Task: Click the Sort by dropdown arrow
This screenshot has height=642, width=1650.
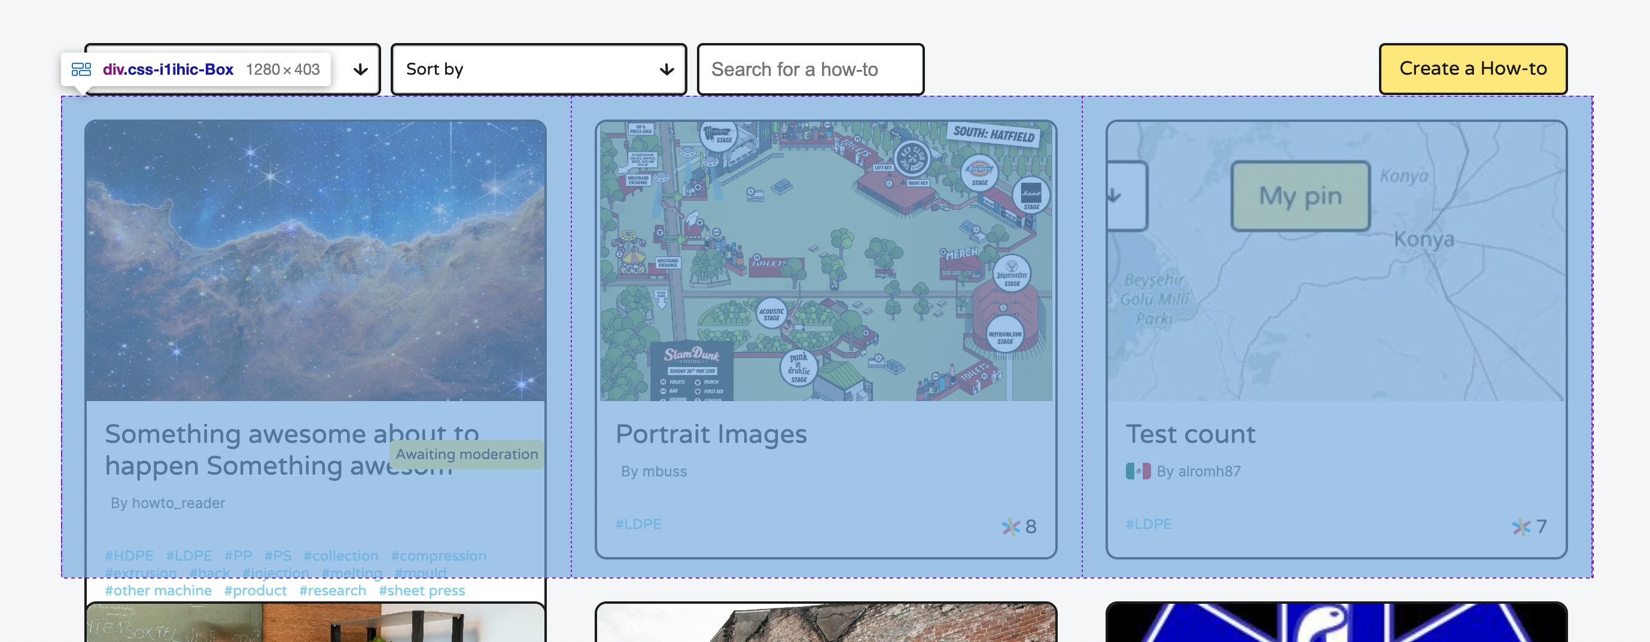Action: [667, 69]
